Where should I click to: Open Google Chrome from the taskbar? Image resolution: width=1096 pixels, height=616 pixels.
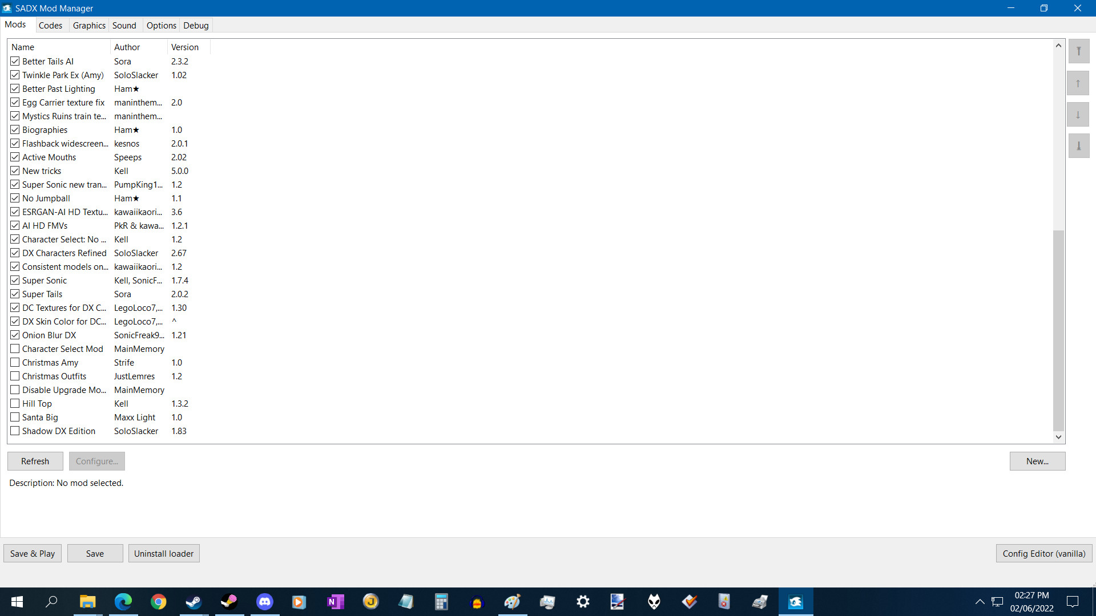click(158, 602)
